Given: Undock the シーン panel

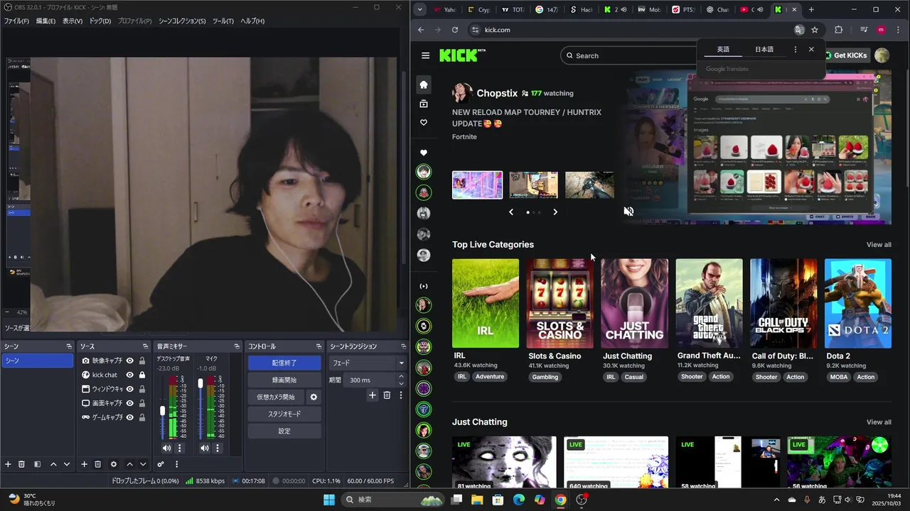Looking at the screenshot, I should click(x=69, y=346).
